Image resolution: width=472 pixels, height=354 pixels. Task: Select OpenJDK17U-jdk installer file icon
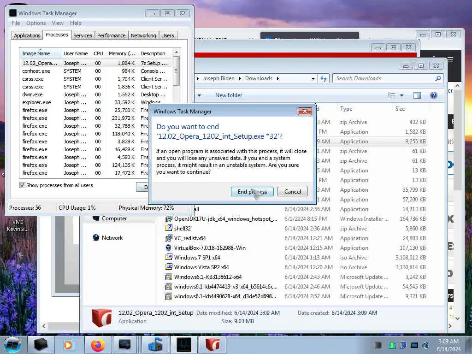coord(169,219)
